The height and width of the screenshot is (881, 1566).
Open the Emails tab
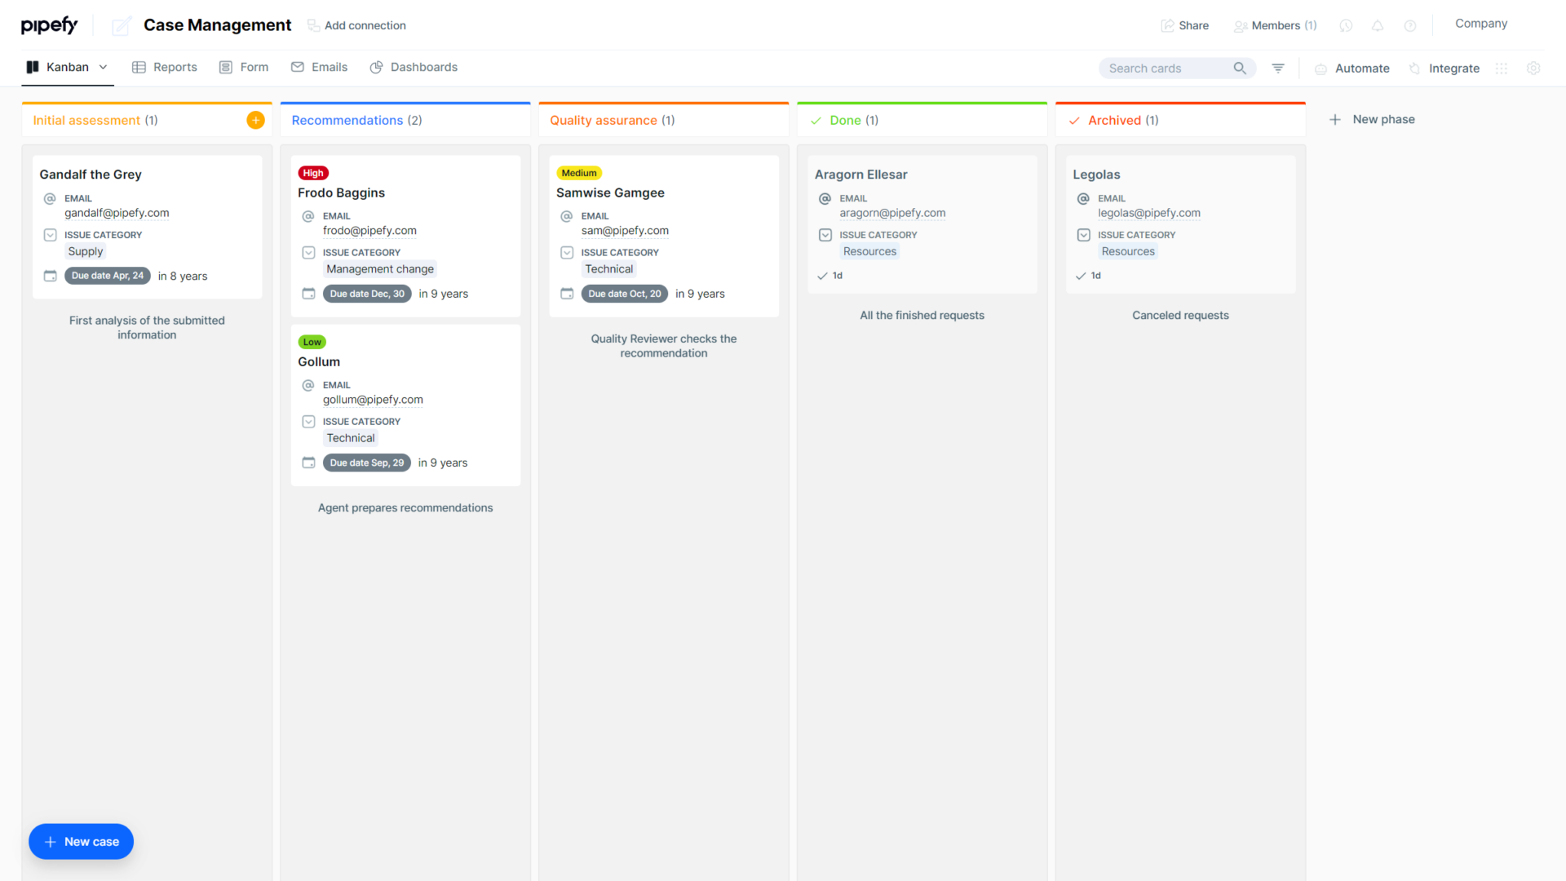[319, 67]
